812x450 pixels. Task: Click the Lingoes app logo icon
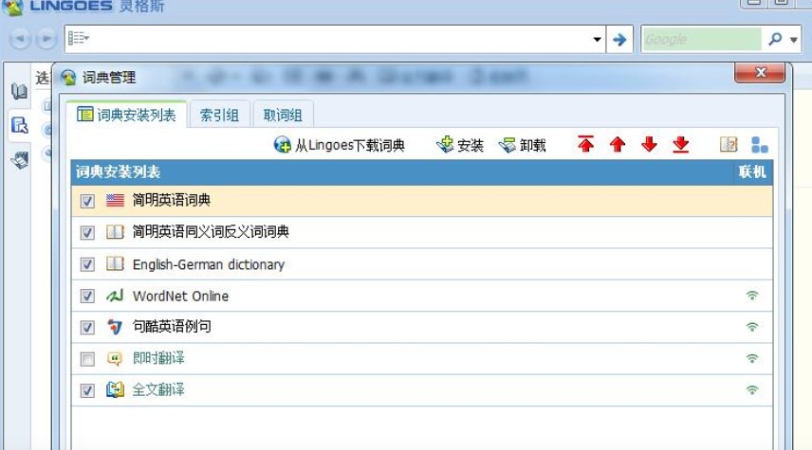pos(12,7)
